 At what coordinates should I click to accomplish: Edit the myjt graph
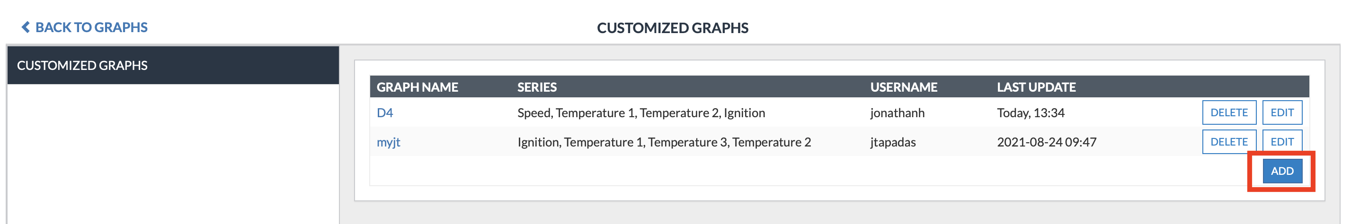tap(1281, 141)
